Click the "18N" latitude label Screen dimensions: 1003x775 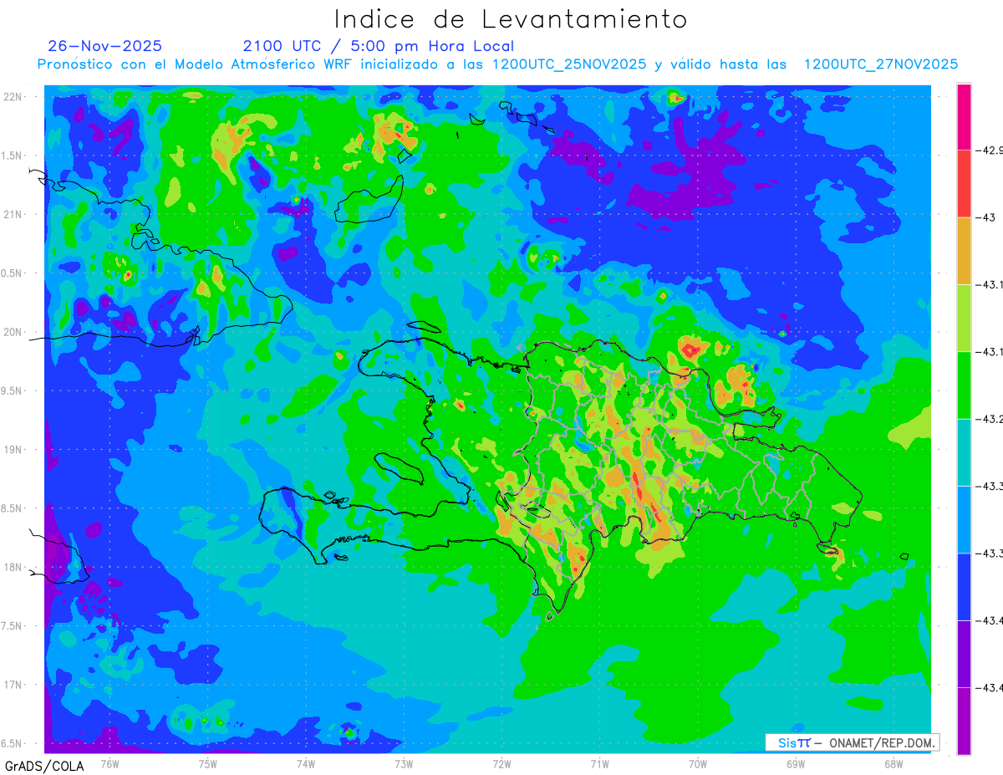[13, 567]
